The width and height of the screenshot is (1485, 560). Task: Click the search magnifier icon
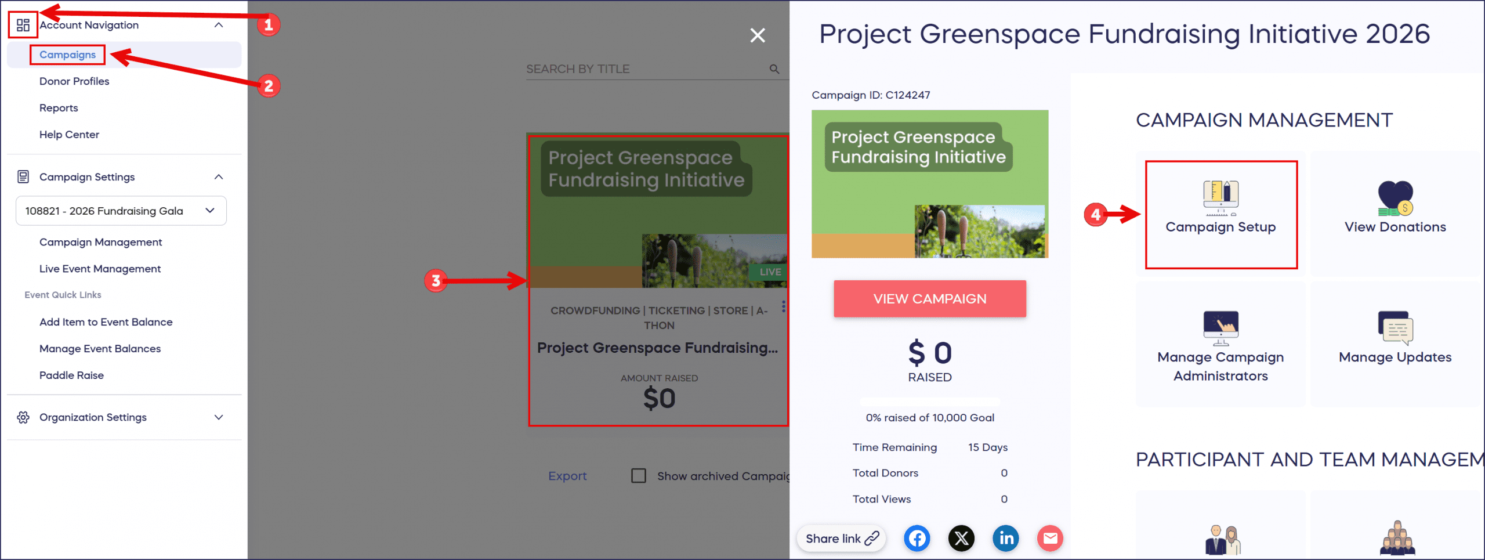point(774,69)
